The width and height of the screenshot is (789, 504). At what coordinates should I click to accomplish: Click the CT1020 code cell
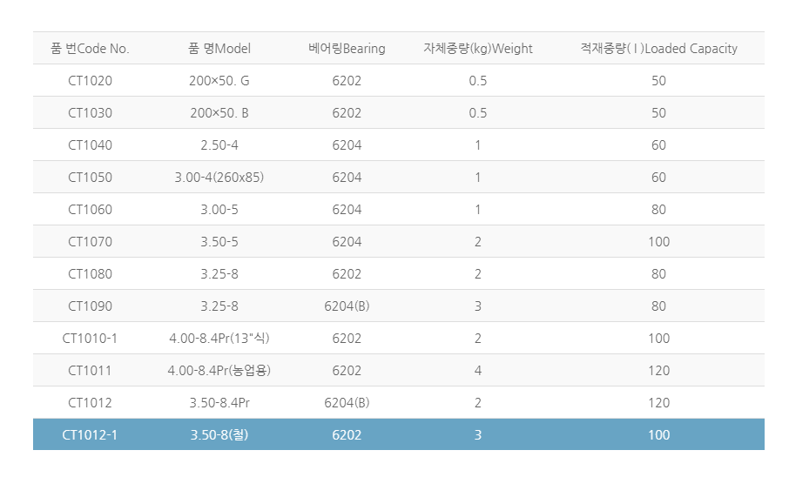coord(90,81)
